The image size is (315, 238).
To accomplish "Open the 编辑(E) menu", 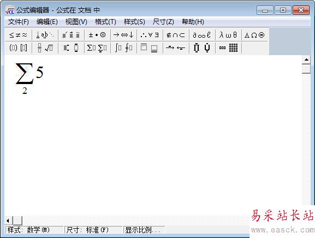I will pos(47,22).
